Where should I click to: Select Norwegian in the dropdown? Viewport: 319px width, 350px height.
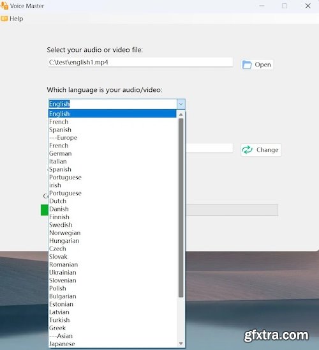(x=112, y=233)
